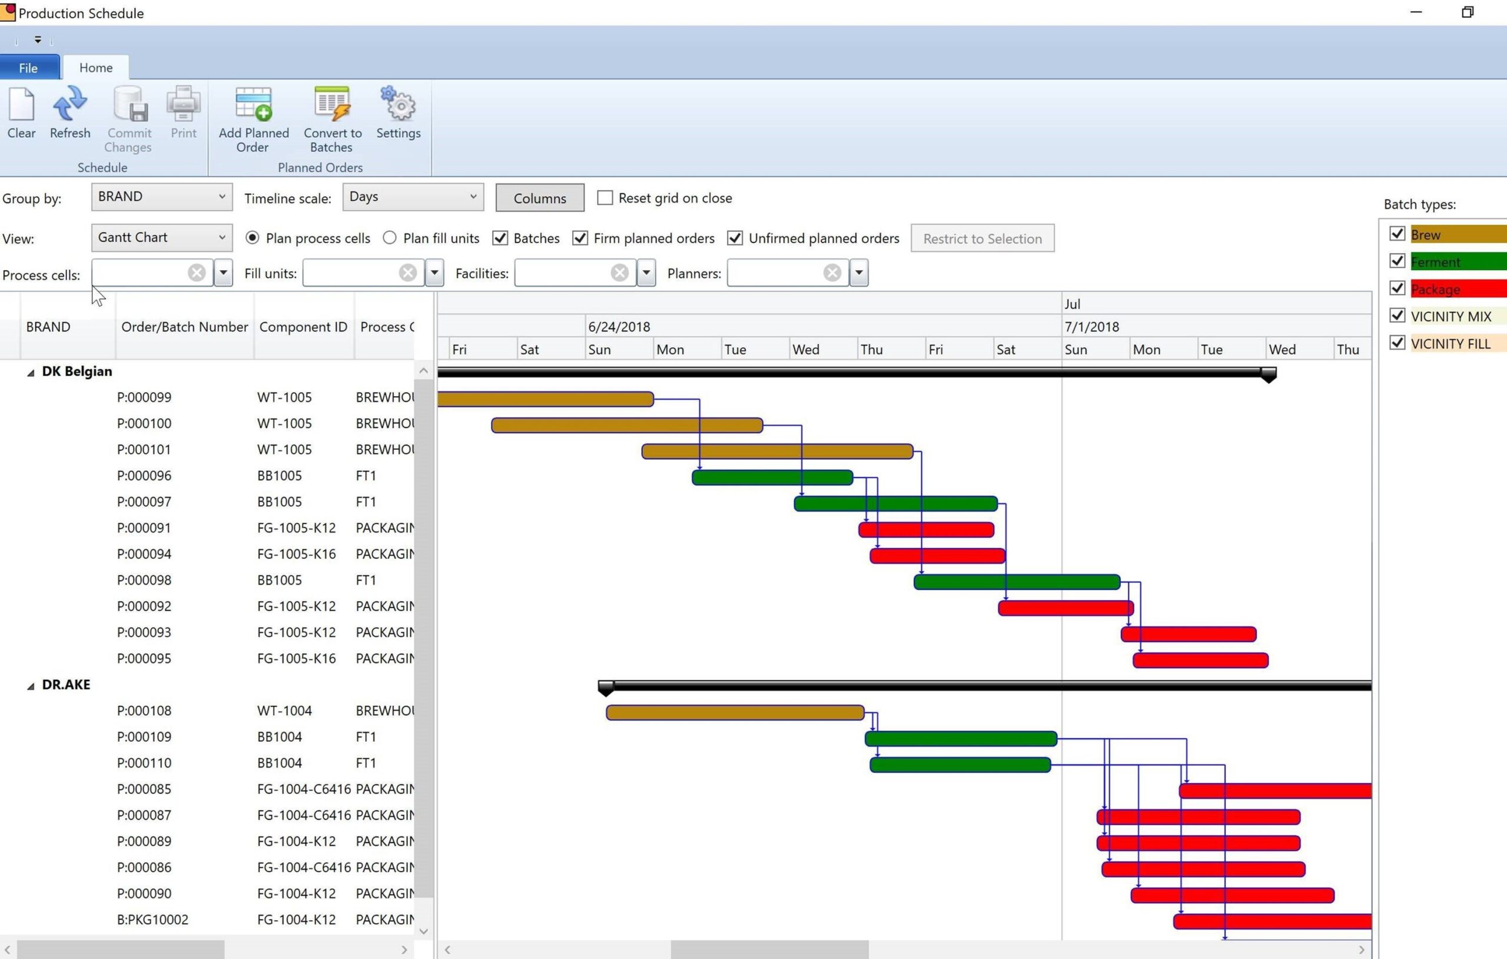1507x959 pixels.
Task: Select the Plan fill units radio button
Action: (389, 238)
